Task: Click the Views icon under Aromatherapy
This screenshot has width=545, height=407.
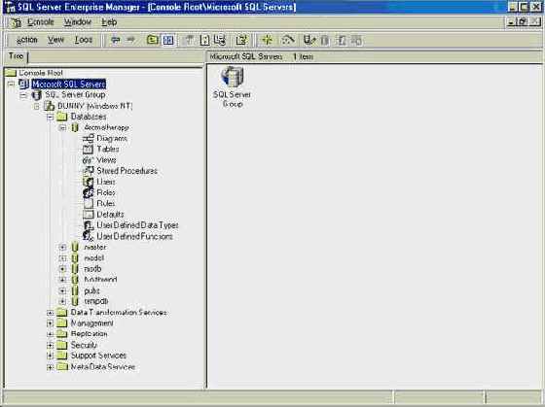Action: (88, 160)
